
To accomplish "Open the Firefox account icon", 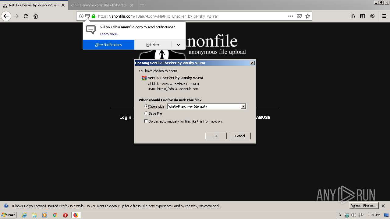I will tap(372, 16).
